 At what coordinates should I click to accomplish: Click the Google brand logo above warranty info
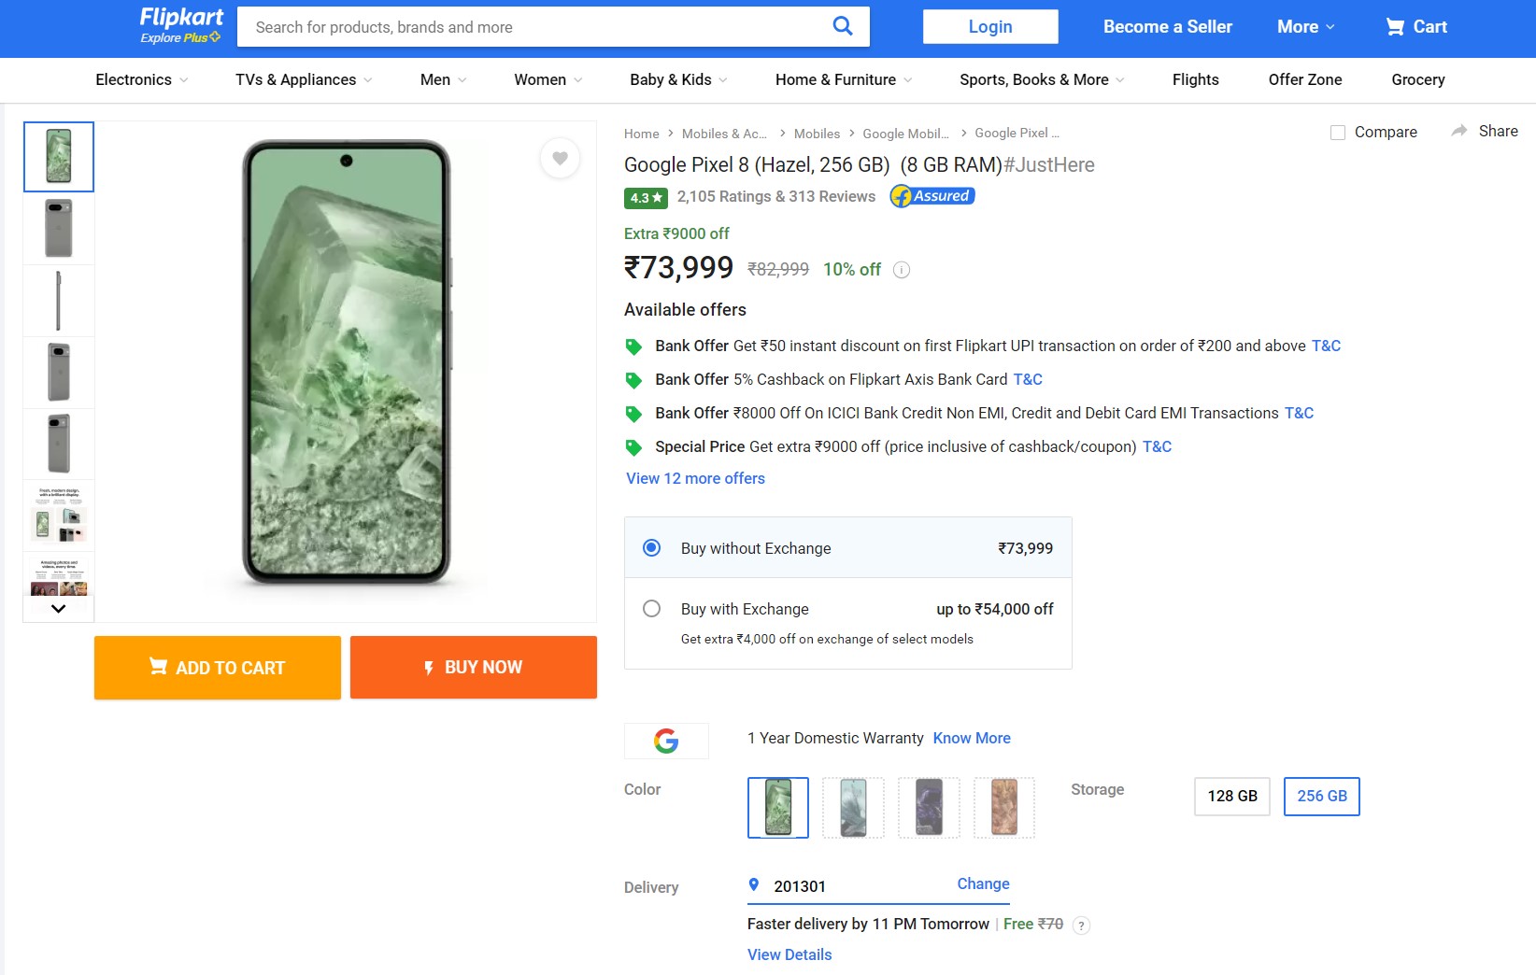pos(665,741)
